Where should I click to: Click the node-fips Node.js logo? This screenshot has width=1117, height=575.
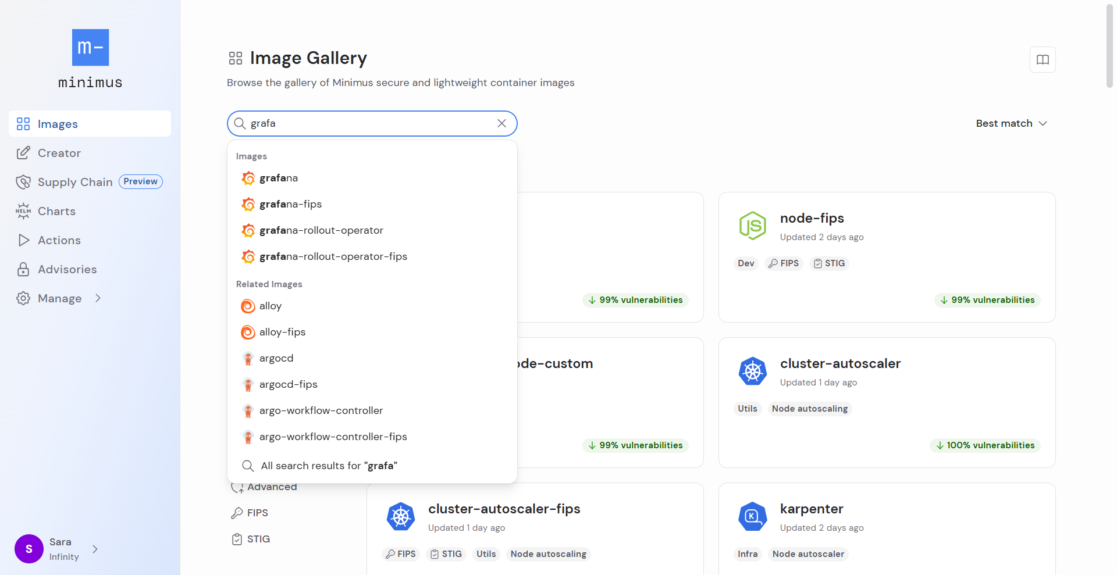pyautogui.click(x=753, y=226)
